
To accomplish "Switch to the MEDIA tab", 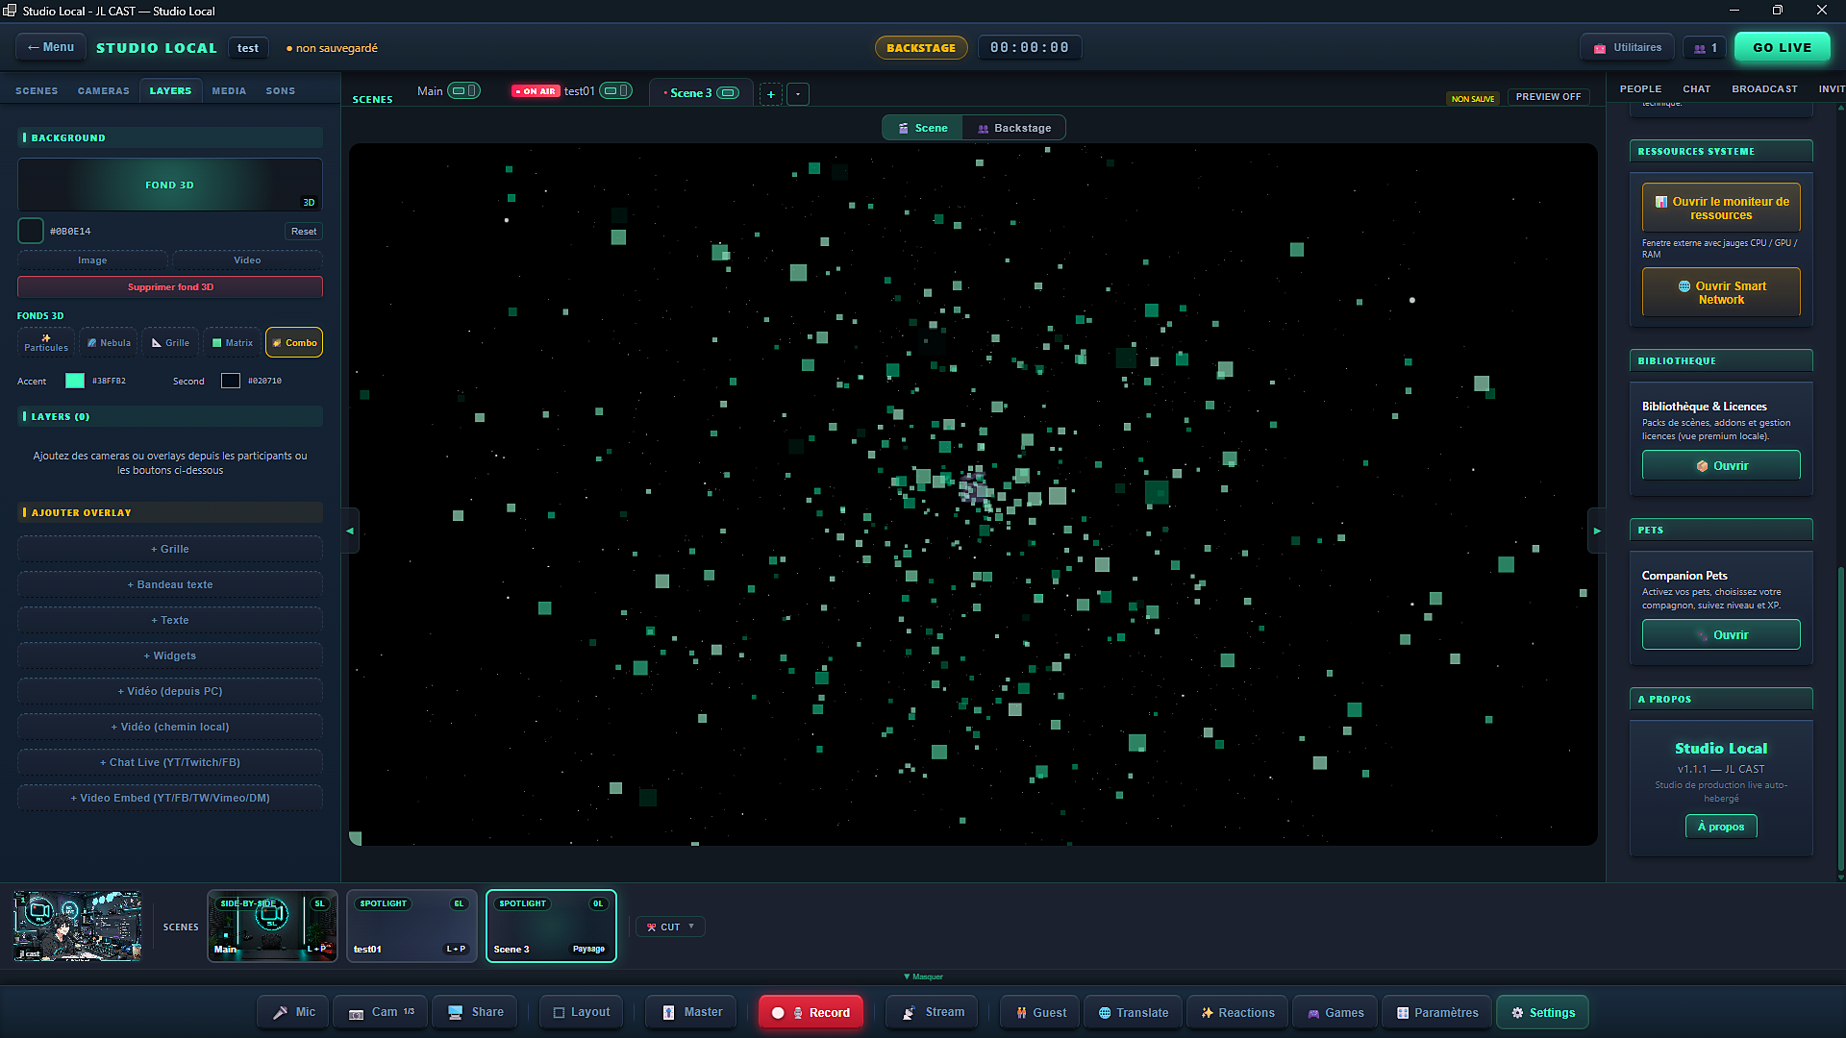I will (x=229, y=90).
